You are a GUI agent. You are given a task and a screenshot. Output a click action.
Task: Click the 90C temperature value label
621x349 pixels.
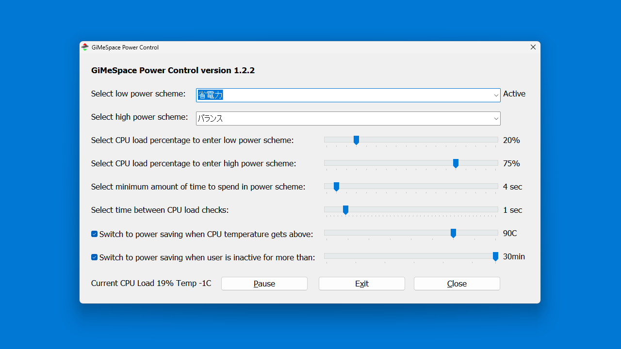510,234
